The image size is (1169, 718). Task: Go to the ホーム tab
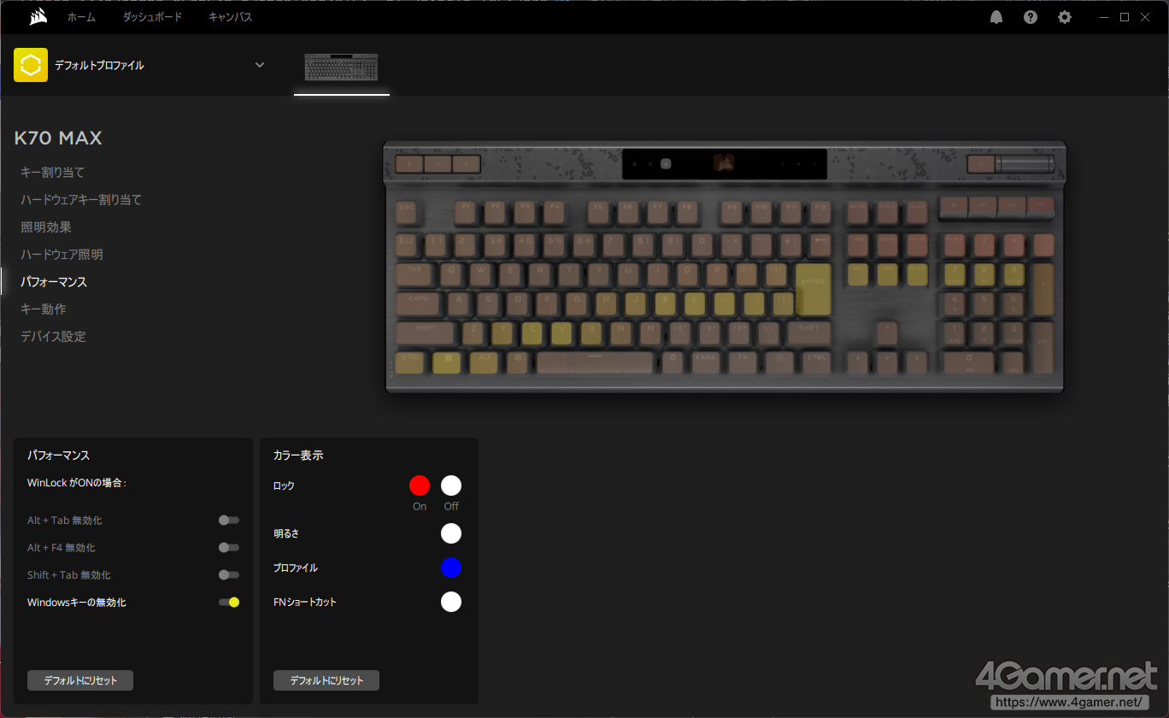pyautogui.click(x=81, y=17)
